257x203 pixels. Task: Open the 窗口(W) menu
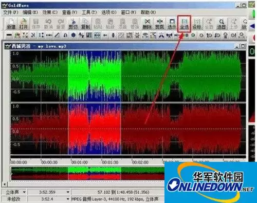coord(128,12)
